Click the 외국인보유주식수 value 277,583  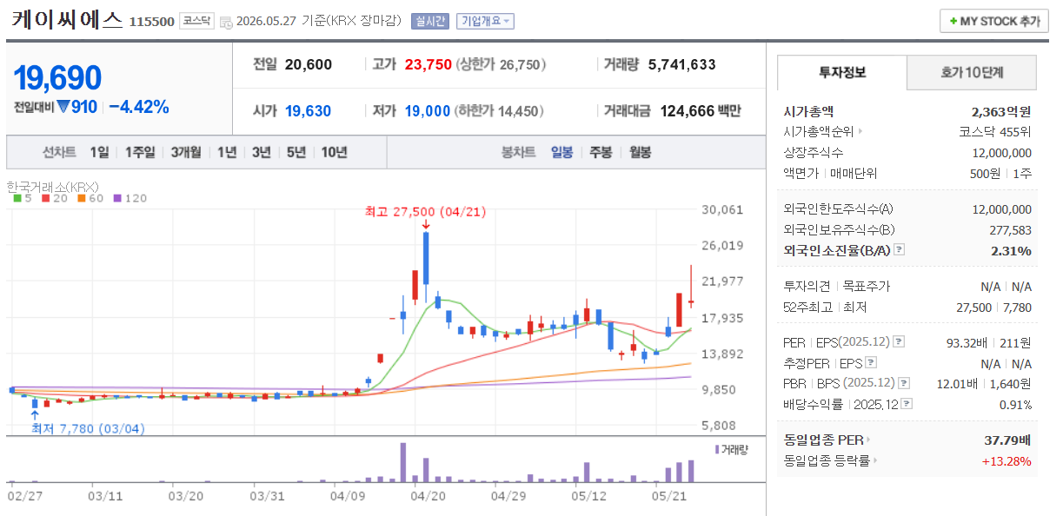[1010, 230]
